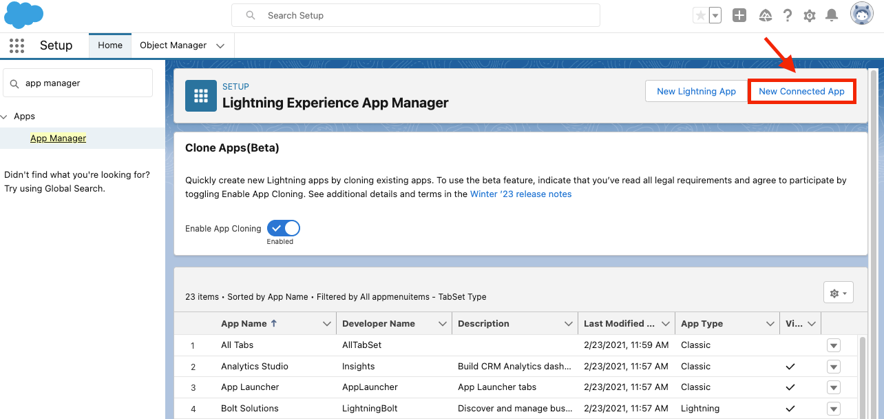Image resolution: width=884 pixels, height=419 pixels.
Task: View notifications bell icon
Action: [x=832, y=15]
